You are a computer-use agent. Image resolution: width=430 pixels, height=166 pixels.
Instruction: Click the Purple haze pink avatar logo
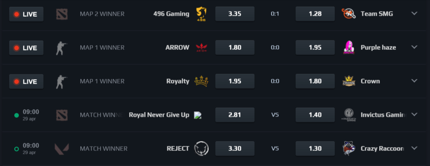tap(349, 47)
